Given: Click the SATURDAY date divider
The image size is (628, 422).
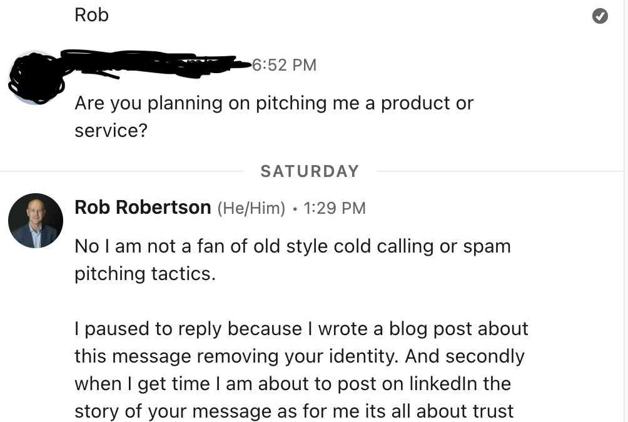Looking at the screenshot, I should (x=310, y=171).
